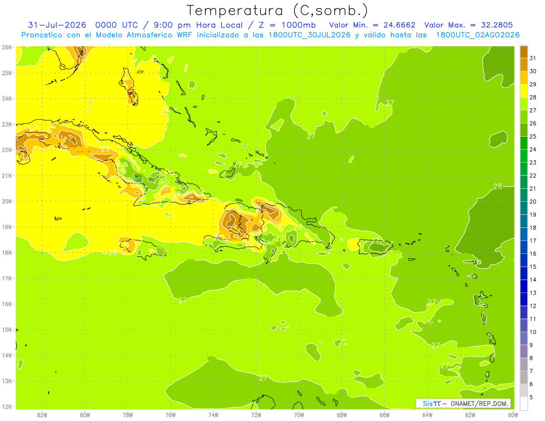Click the title "Temperatura (C,somb.)"
This screenshot has width=545, height=421.
tap(277, 10)
